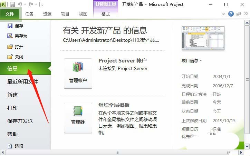250x156 pixels.
Task: Click the file path C:\Users\Administrator\Desktop text
Action: [111, 40]
